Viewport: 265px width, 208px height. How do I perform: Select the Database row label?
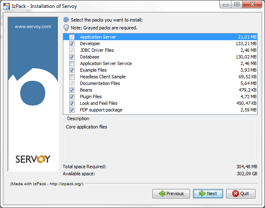89,57
